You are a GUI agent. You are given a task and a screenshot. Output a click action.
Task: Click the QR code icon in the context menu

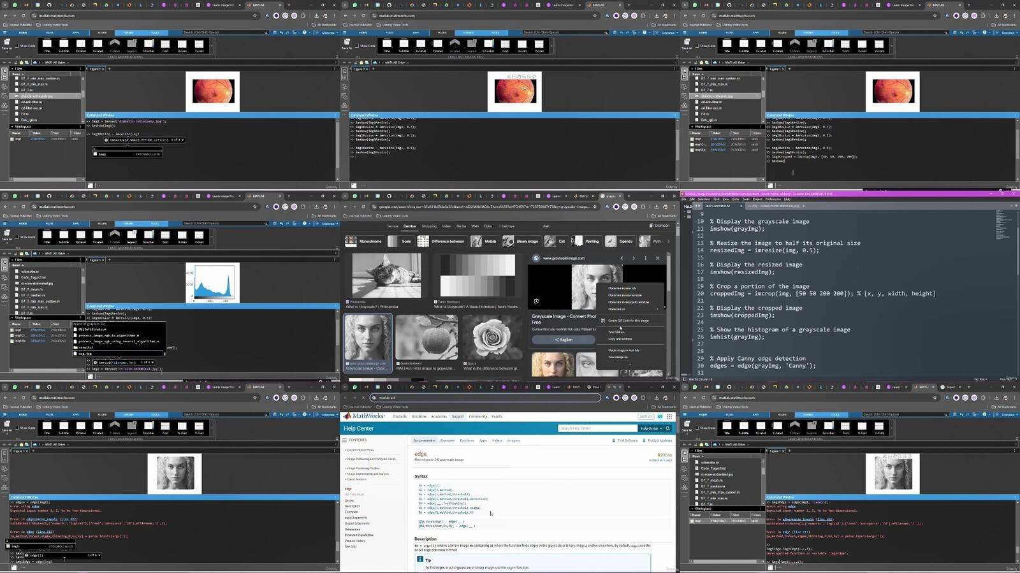[x=603, y=321]
